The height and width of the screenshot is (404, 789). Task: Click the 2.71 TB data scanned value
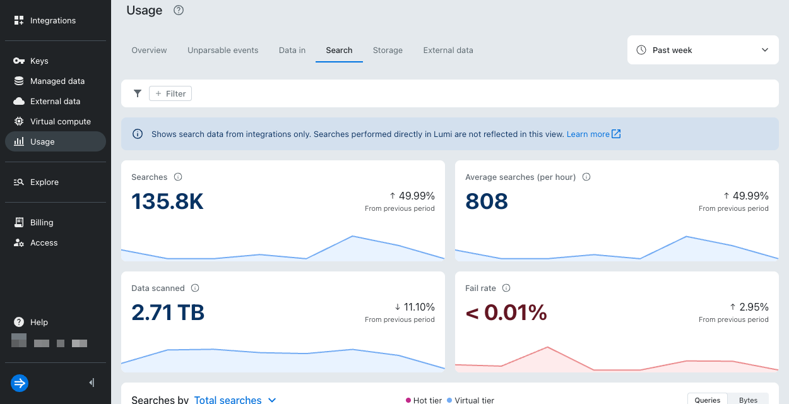tap(168, 312)
